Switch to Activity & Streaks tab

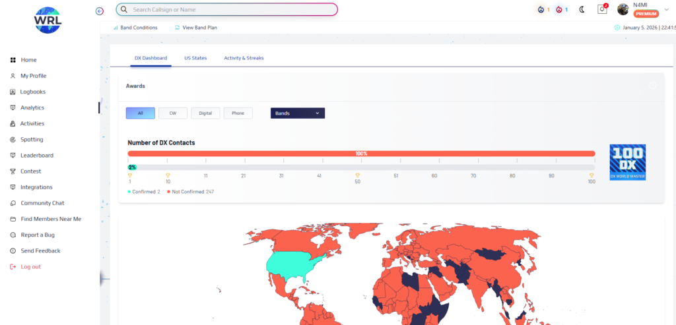pos(244,58)
